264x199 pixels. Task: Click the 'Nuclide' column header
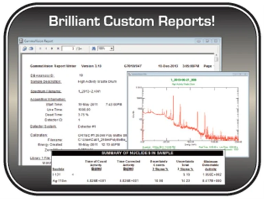58,169
